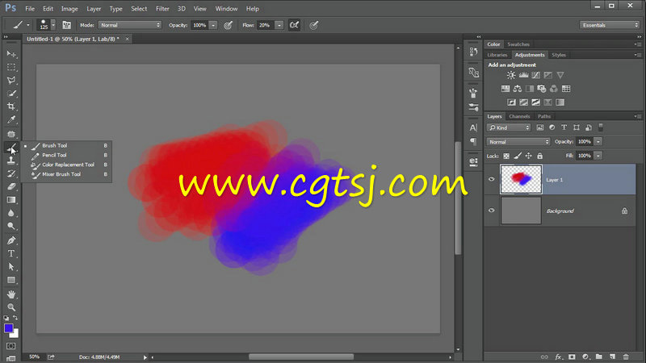
Task: Select the Rectangle shape tool
Action: click(x=11, y=280)
